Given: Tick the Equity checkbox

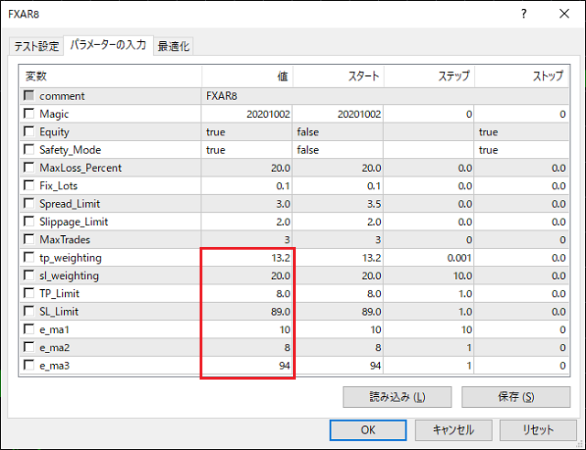Looking at the screenshot, I should pos(28,131).
